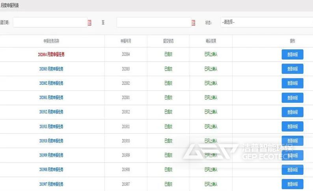This screenshot has height=191, width=313.
Task: Focus the end date field after 至
Action: click(x=153, y=22)
